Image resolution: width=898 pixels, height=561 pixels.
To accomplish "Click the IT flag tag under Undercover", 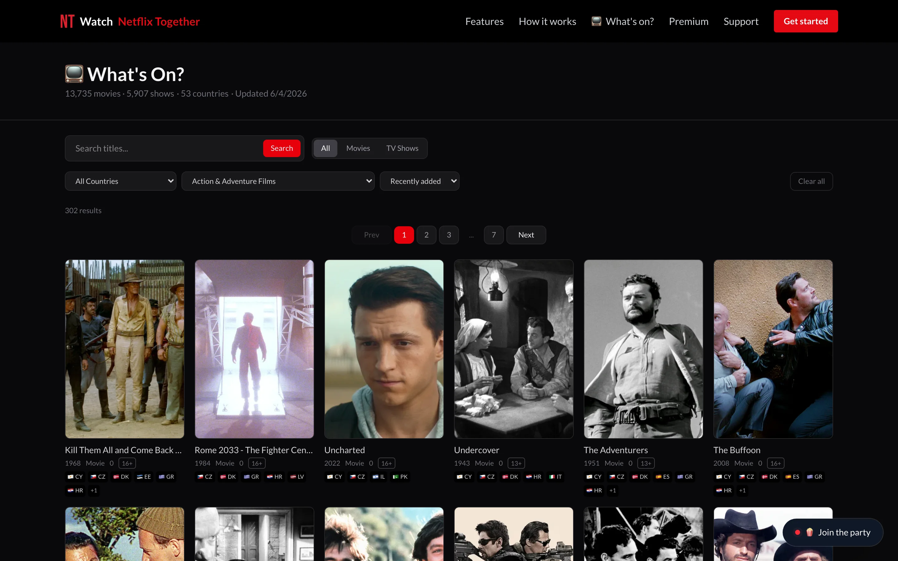I will point(555,477).
